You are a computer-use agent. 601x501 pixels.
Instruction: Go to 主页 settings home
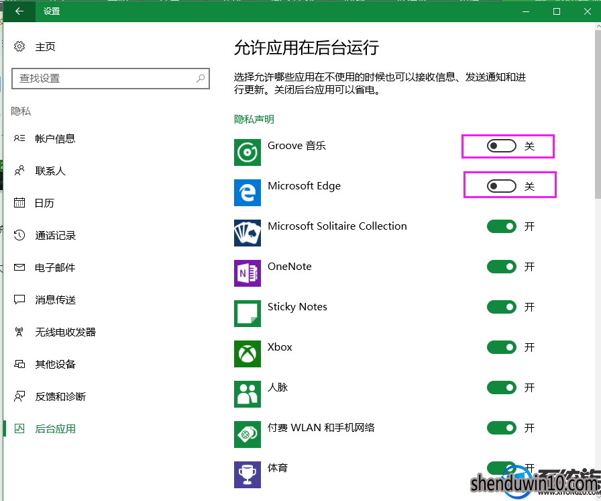(45, 47)
